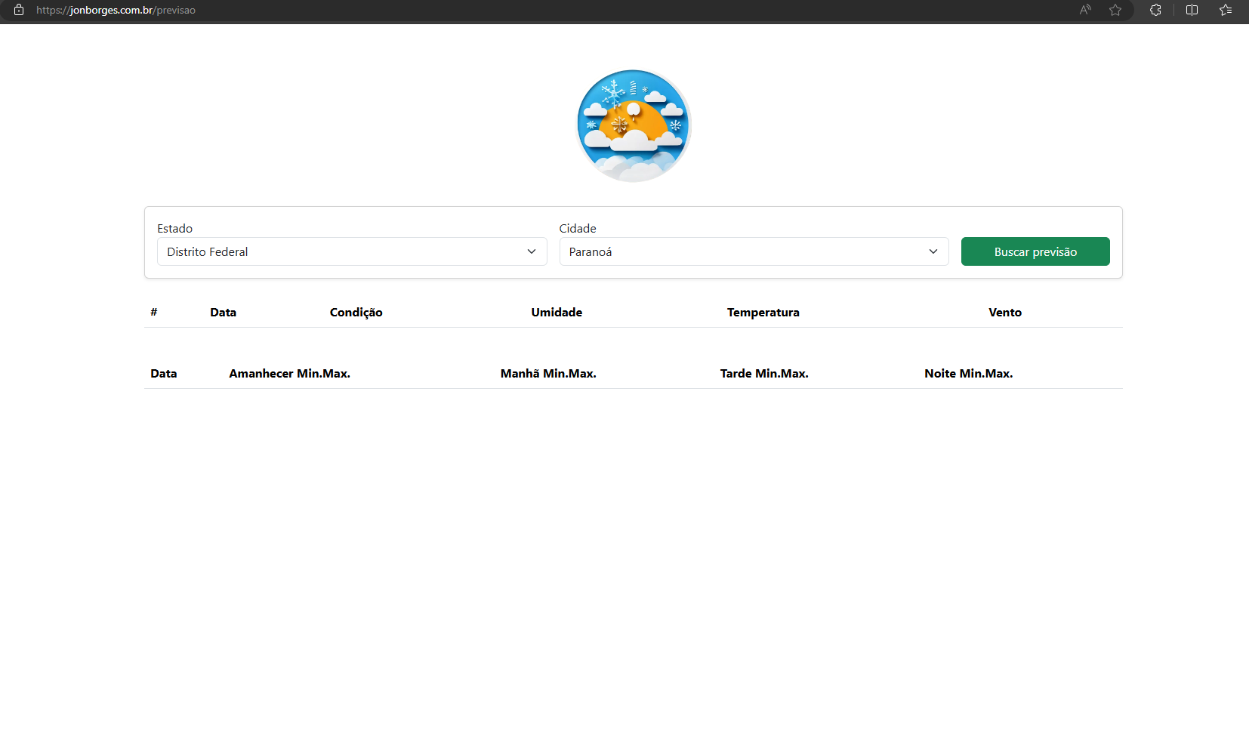
Task: Open the Split screen icon
Action: point(1192,10)
